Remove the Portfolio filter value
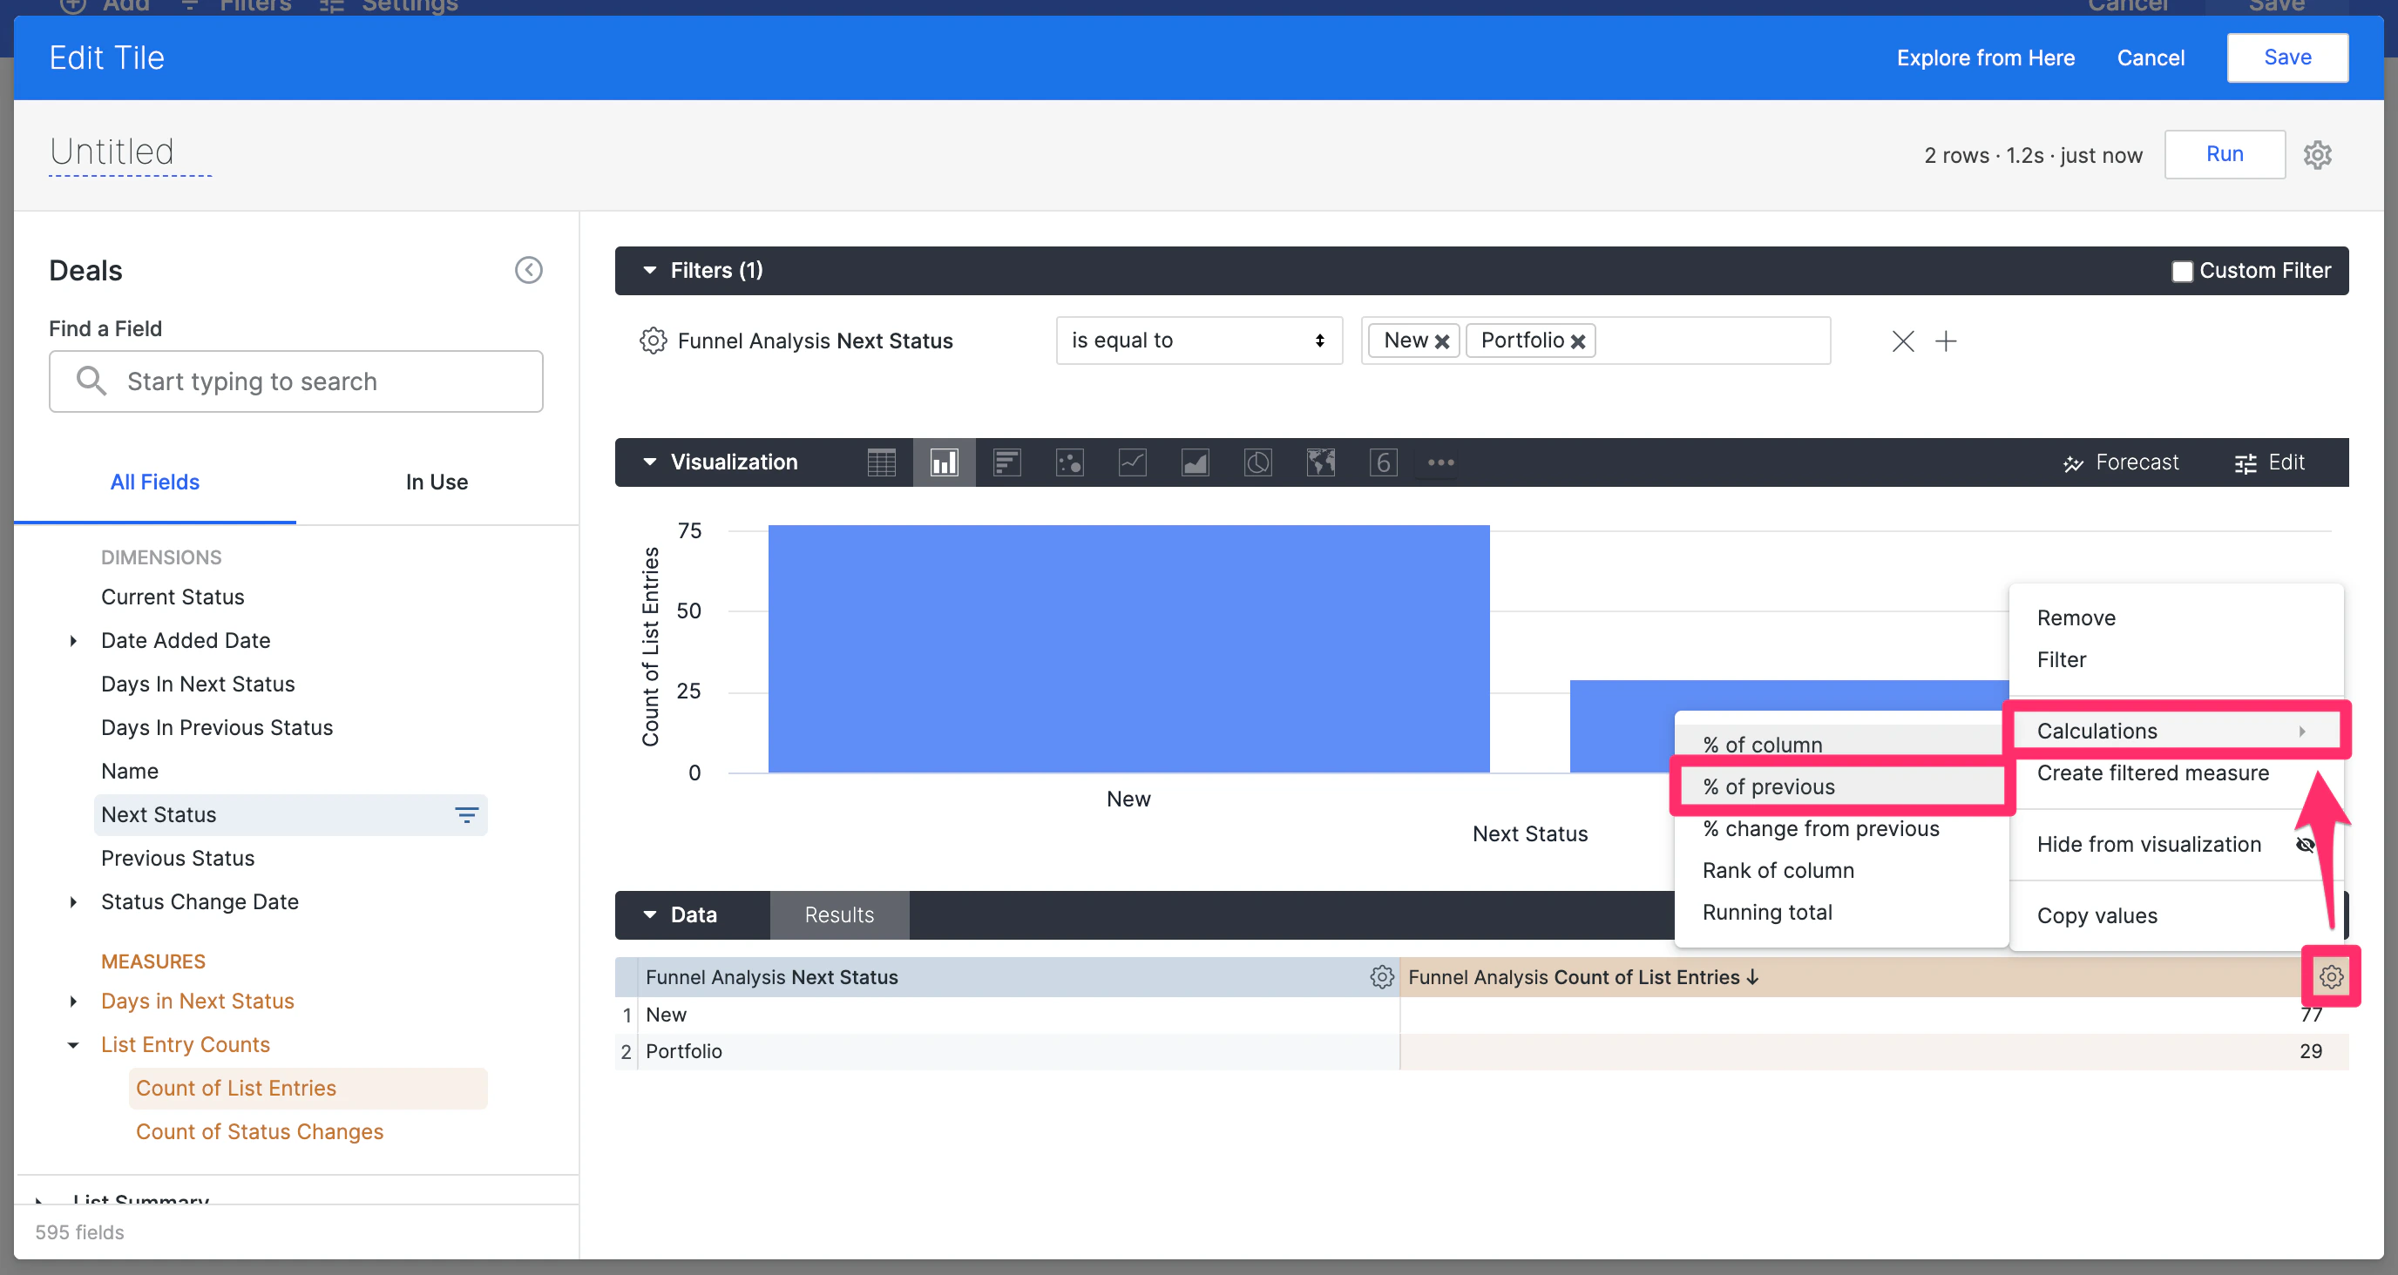The height and width of the screenshot is (1275, 2398). point(1578,341)
